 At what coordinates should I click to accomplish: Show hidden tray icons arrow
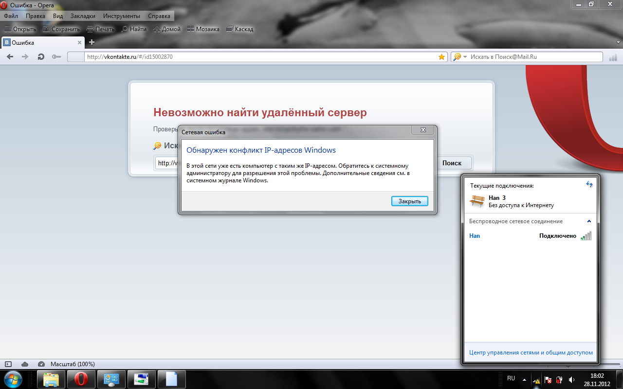[x=525, y=379]
